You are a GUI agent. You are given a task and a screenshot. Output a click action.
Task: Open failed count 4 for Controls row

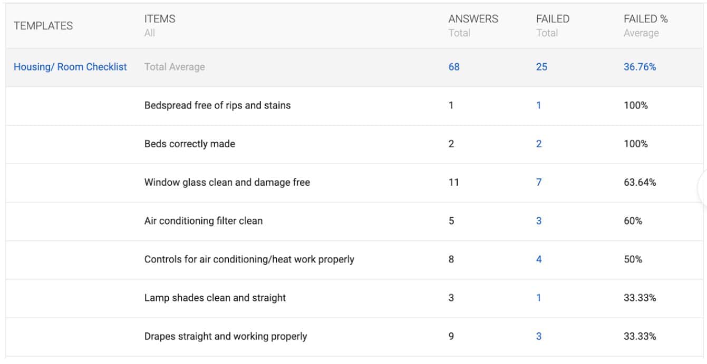click(539, 259)
